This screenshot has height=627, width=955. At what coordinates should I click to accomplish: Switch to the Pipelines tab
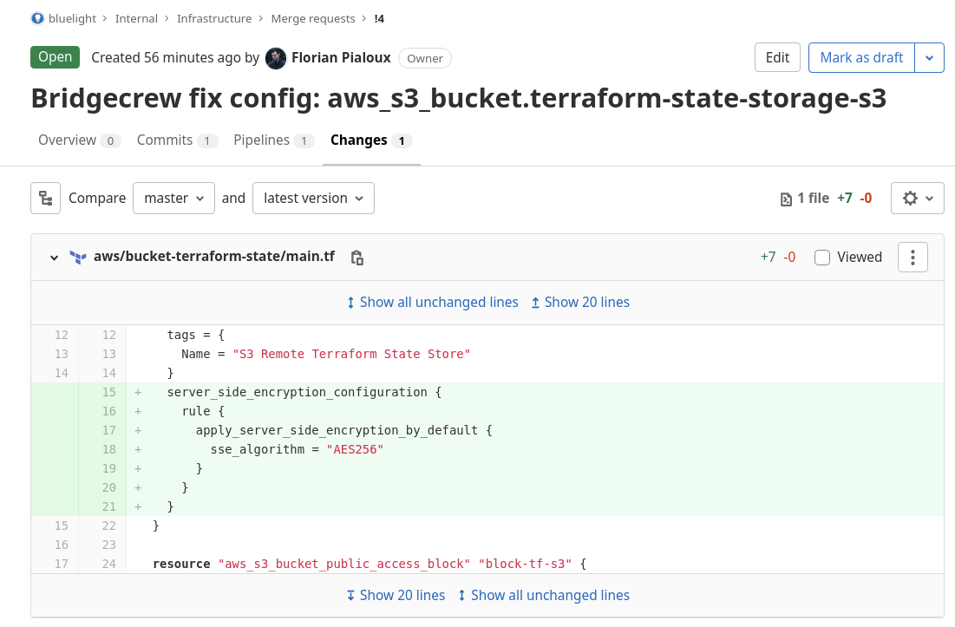(273, 140)
